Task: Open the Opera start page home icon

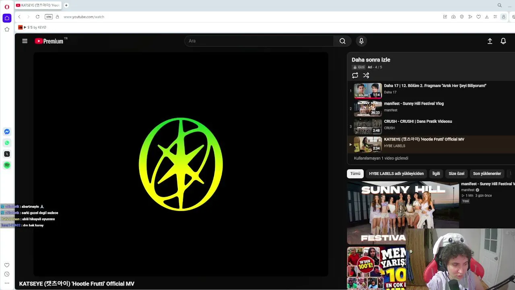Action: point(7,18)
